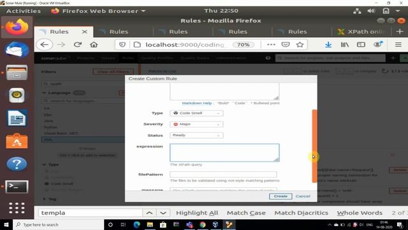408x230 pixels.
Task: Show Applications grid in the dock
Action: click(17, 208)
